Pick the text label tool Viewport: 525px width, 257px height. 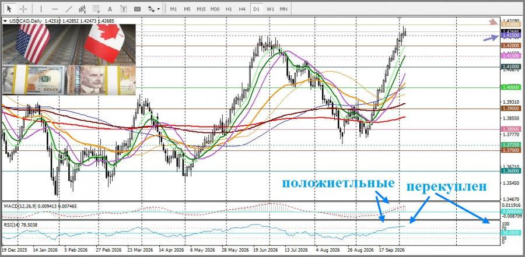(124, 9)
